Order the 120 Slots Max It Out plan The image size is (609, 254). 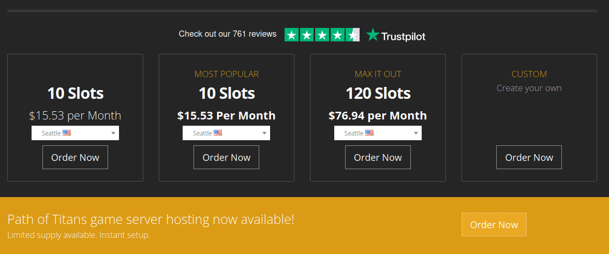click(378, 157)
